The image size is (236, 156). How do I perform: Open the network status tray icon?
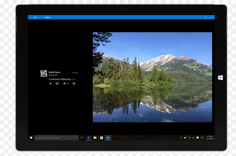tap(189, 138)
